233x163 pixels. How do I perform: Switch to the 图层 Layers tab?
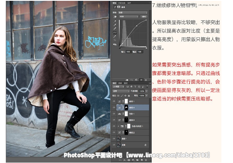(114, 83)
